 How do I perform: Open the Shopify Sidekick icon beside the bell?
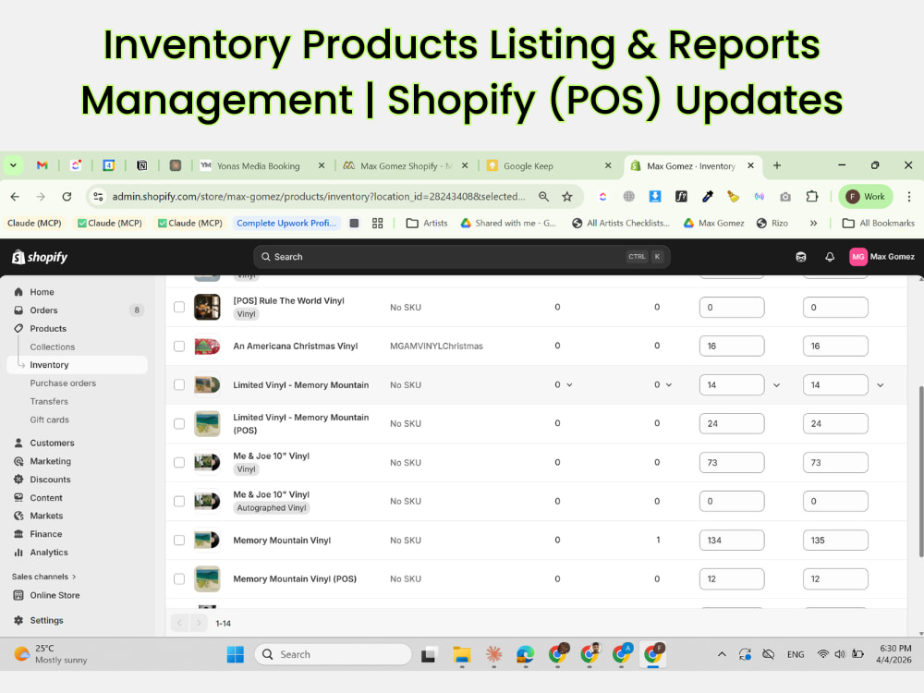tap(801, 257)
